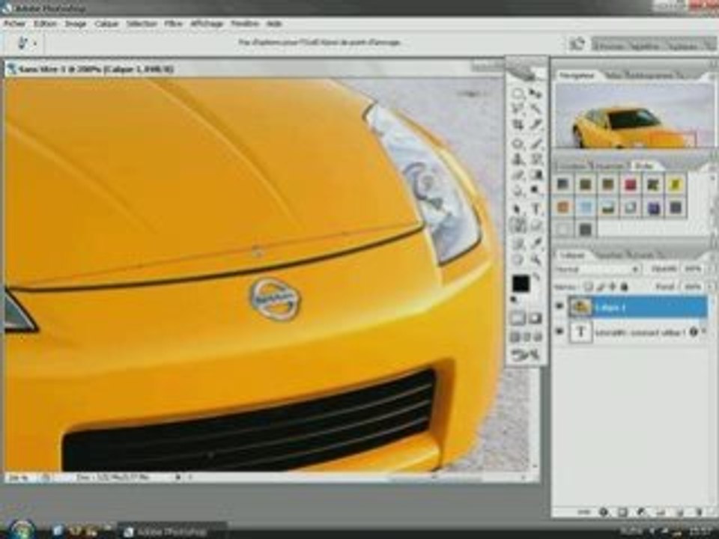Toggle lock transparent pixels
This screenshot has height=539, width=719.
pos(589,287)
